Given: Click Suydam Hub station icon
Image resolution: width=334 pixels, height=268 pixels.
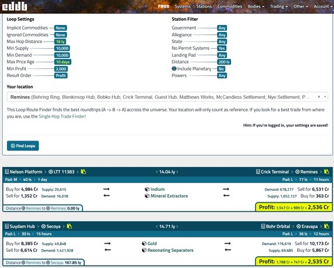Looking at the screenshot, I should click(x=7, y=226).
